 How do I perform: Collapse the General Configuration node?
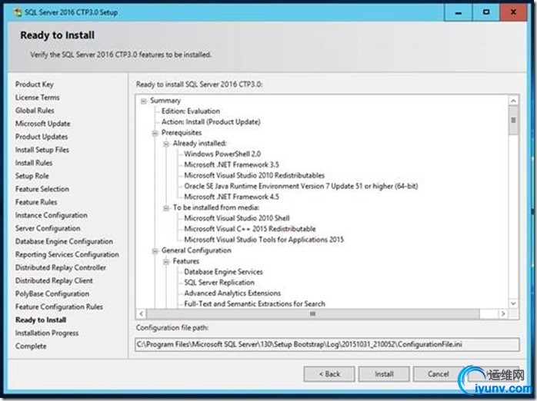[155, 251]
